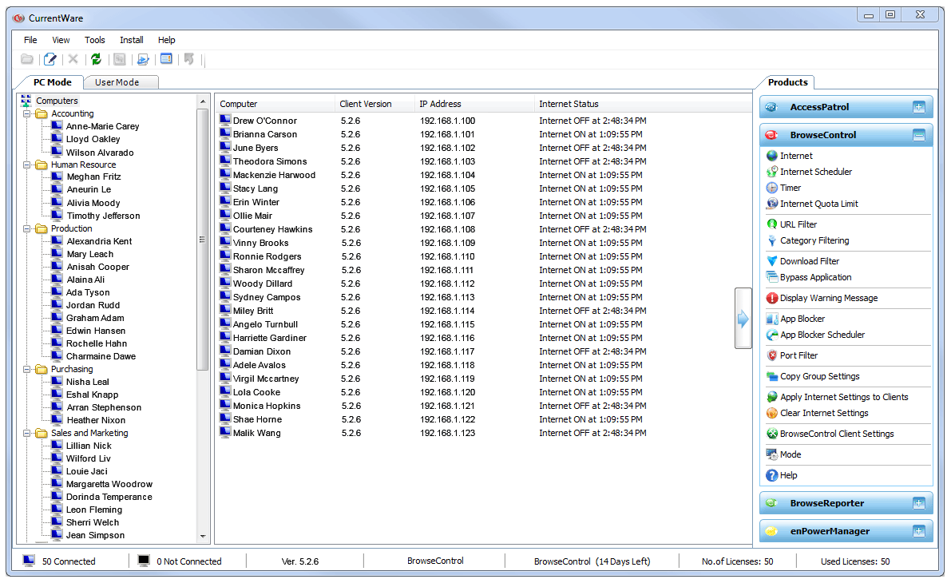Viewport: 951px width, 583px height.
Task: Click the green Refresh icon in the toolbar
Action: (x=96, y=58)
